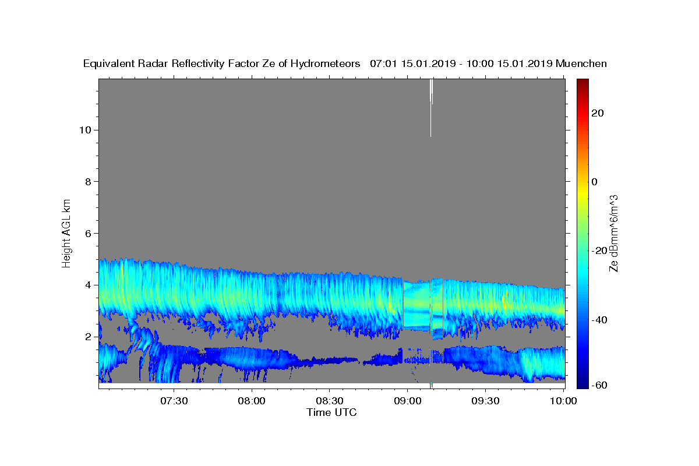Image resolution: width=699 pixels, height=466 pixels.
Task: Click the 07:30 time tick label
Action: point(174,401)
